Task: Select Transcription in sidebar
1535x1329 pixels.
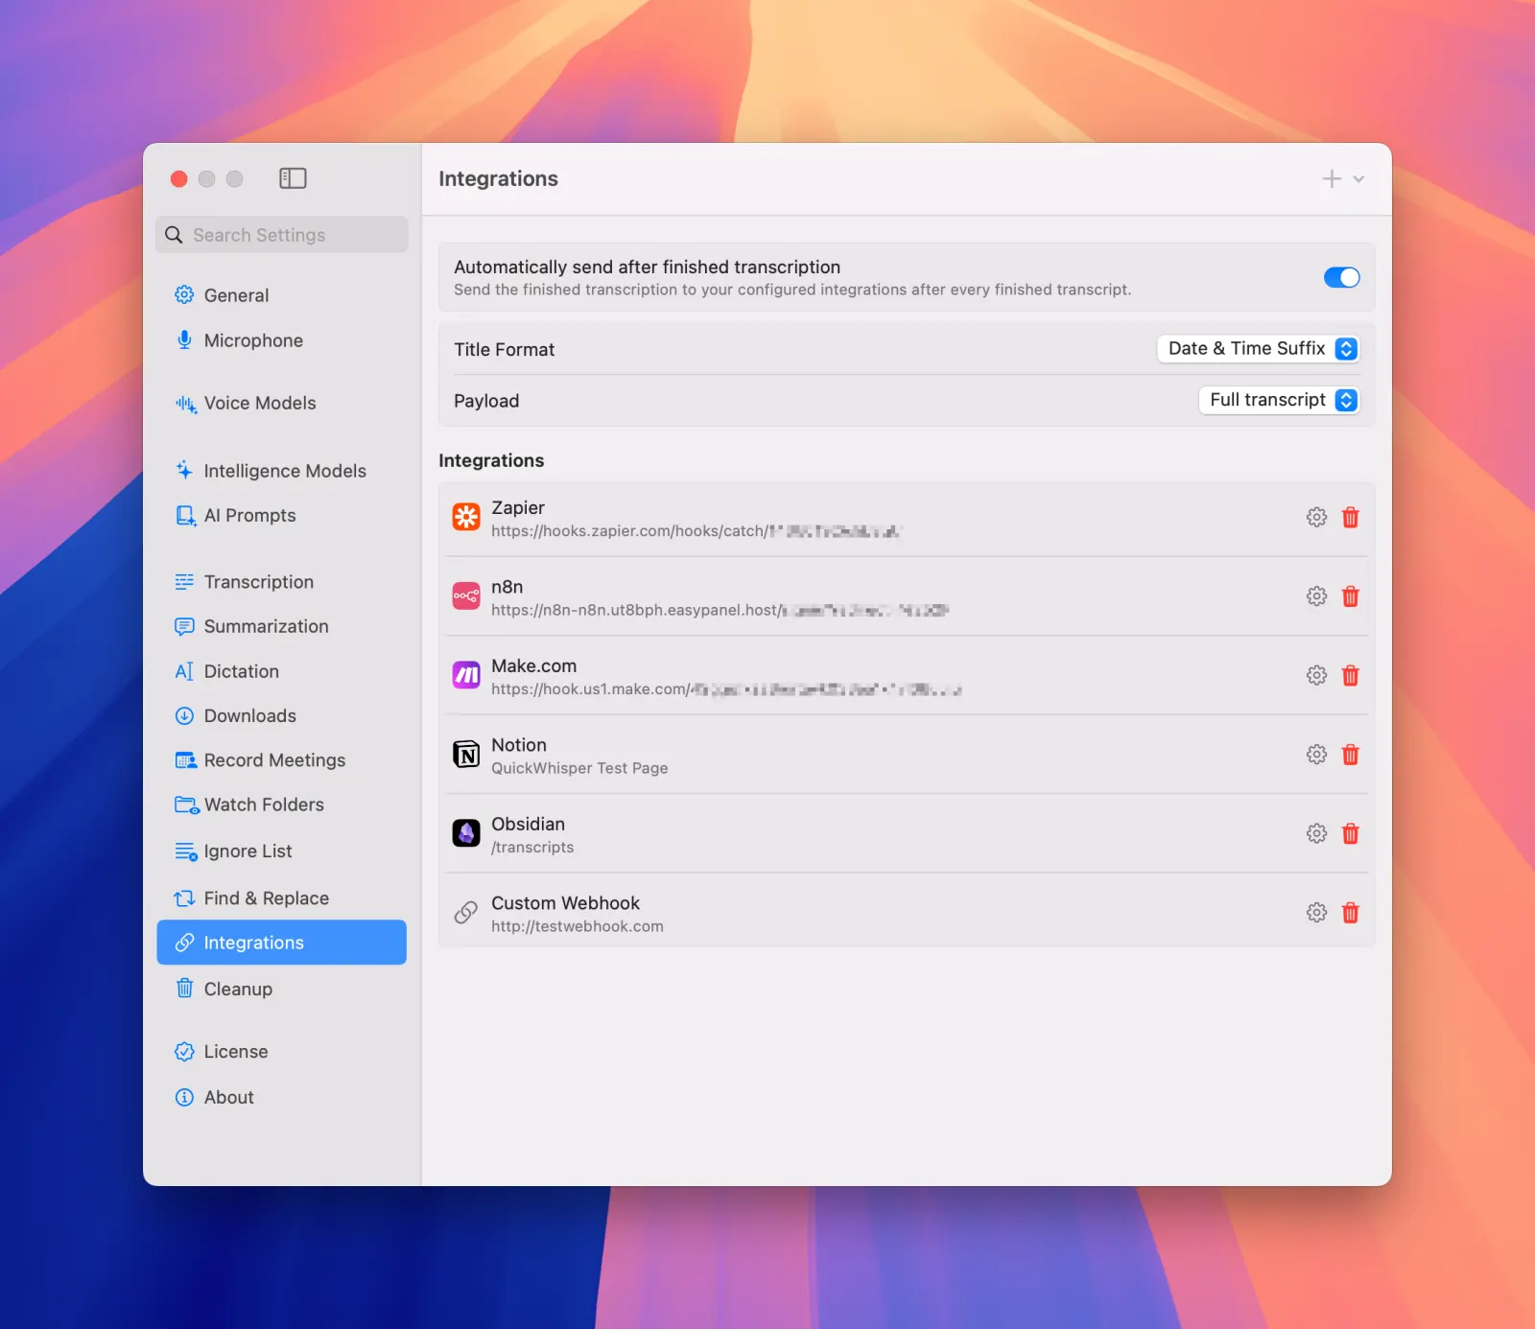Action: click(282, 582)
